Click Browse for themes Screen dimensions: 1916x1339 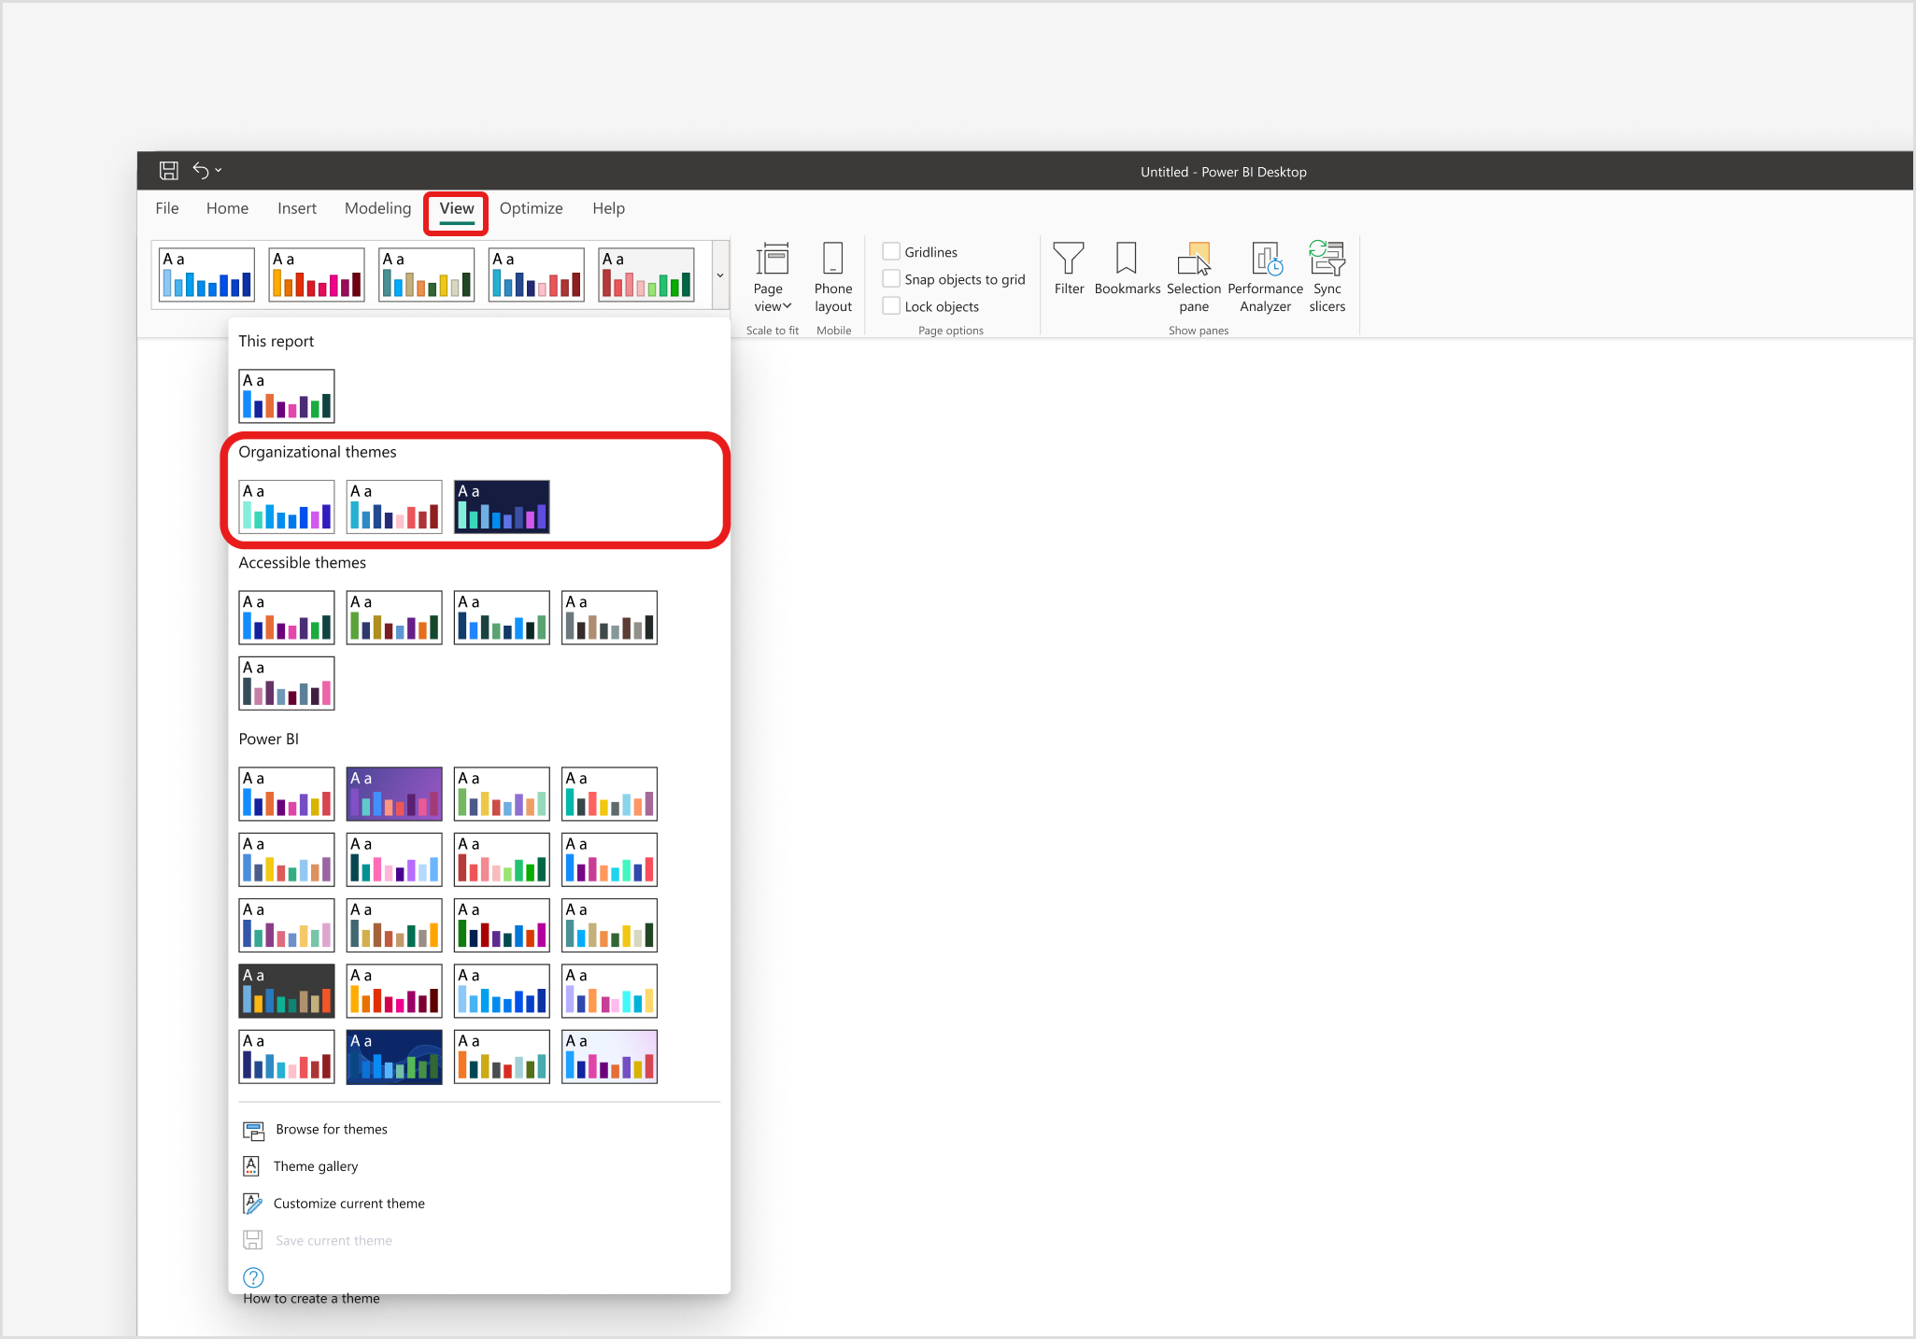click(331, 1130)
